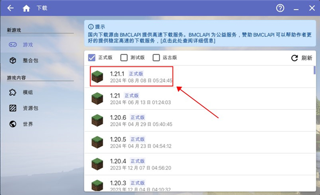Select version 1.20.6 title text
The width and height of the screenshot is (320, 195).
pyautogui.click(x=118, y=117)
